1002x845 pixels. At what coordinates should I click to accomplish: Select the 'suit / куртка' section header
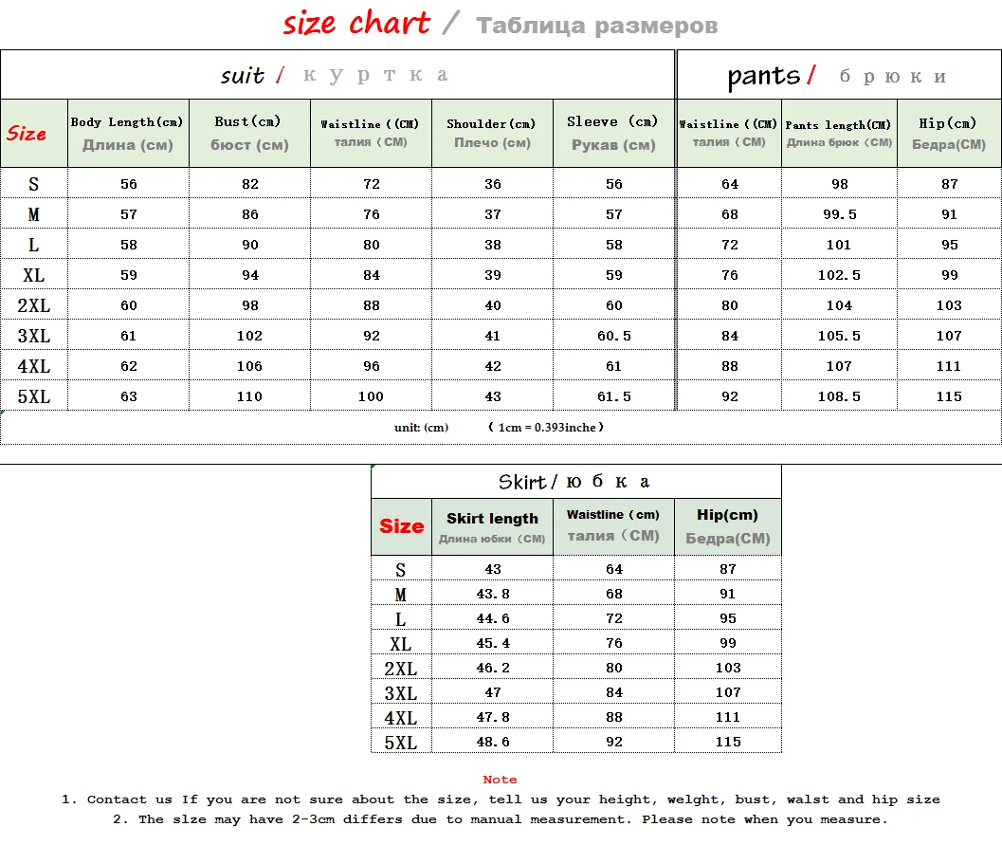pyautogui.click(x=337, y=75)
